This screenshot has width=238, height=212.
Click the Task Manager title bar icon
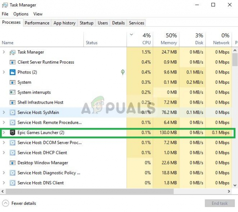click(x=5, y=5)
